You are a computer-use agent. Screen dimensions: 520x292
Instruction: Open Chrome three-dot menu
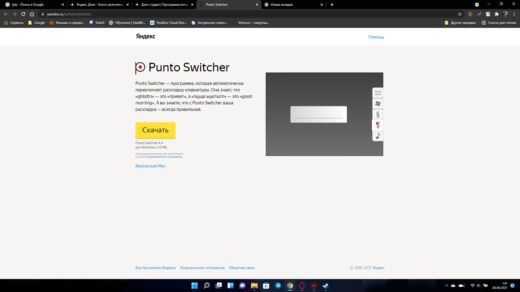tap(514, 14)
